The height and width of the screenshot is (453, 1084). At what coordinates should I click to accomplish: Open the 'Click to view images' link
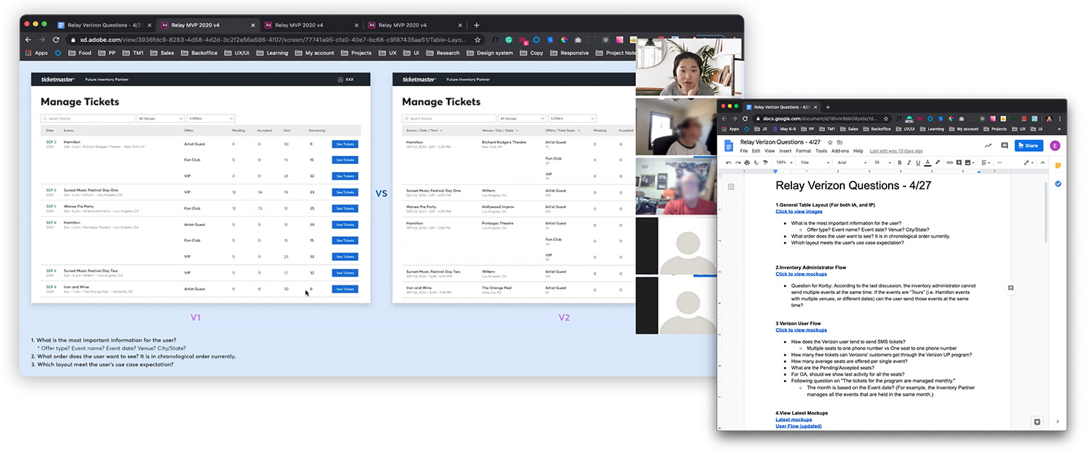click(799, 212)
